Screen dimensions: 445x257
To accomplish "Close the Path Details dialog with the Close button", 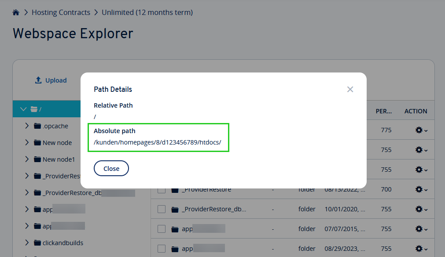I will coord(111,168).
